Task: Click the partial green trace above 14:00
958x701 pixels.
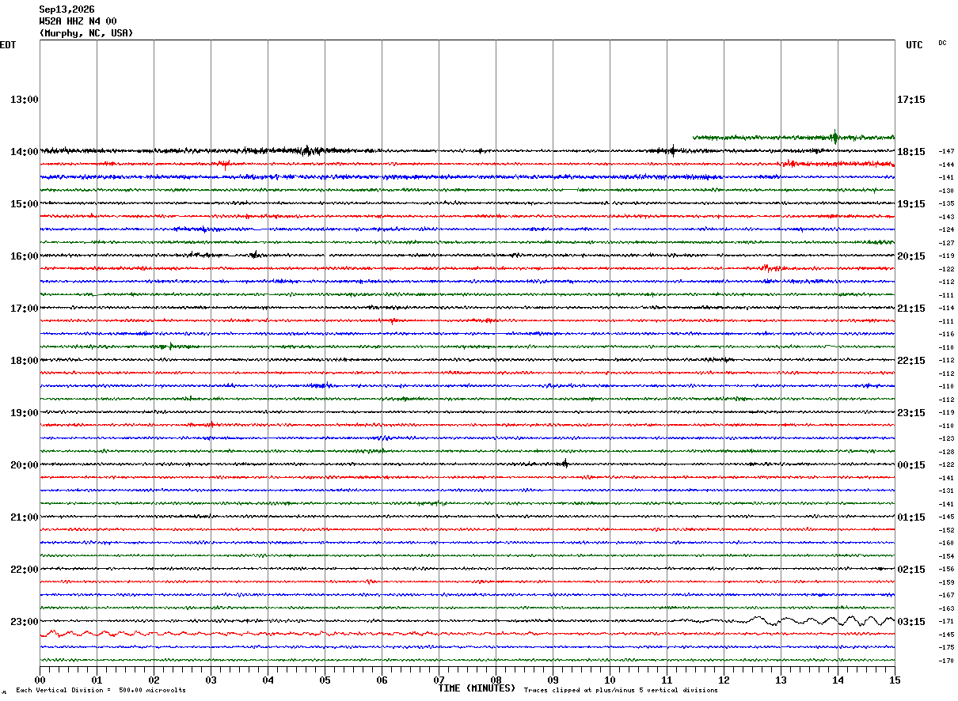Action: coord(793,137)
